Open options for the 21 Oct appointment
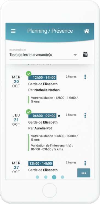The height and width of the screenshot is (204, 100). (x=85, y=115)
